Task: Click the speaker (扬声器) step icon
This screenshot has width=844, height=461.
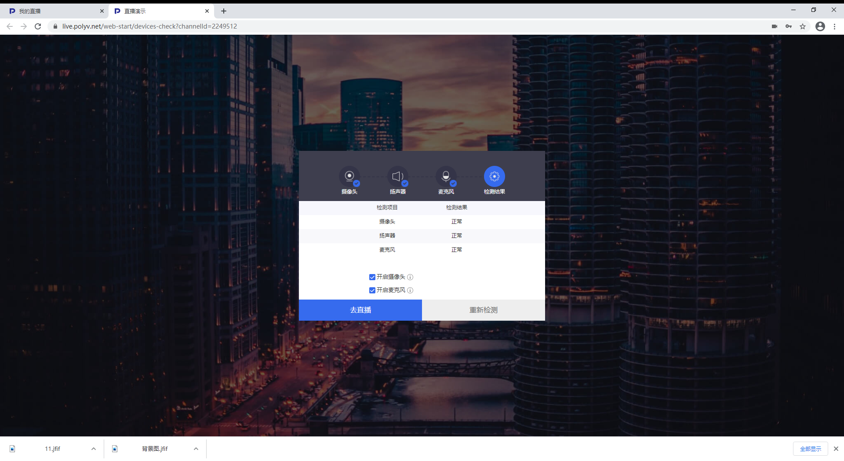Action: (x=397, y=176)
